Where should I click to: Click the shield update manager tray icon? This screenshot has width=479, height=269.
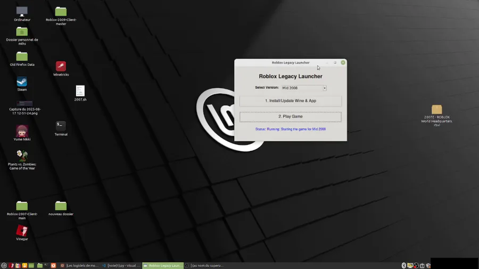point(428,266)
